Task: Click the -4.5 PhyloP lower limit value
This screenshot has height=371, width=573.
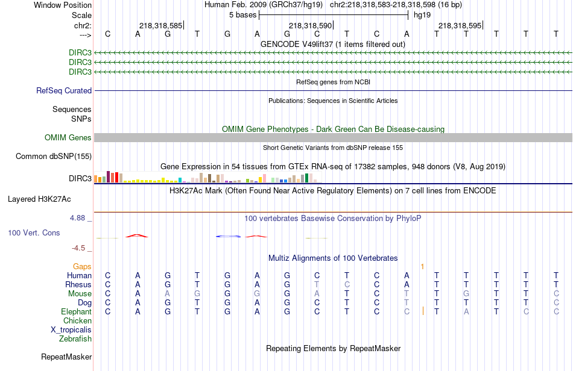Action: pos(78,248)
